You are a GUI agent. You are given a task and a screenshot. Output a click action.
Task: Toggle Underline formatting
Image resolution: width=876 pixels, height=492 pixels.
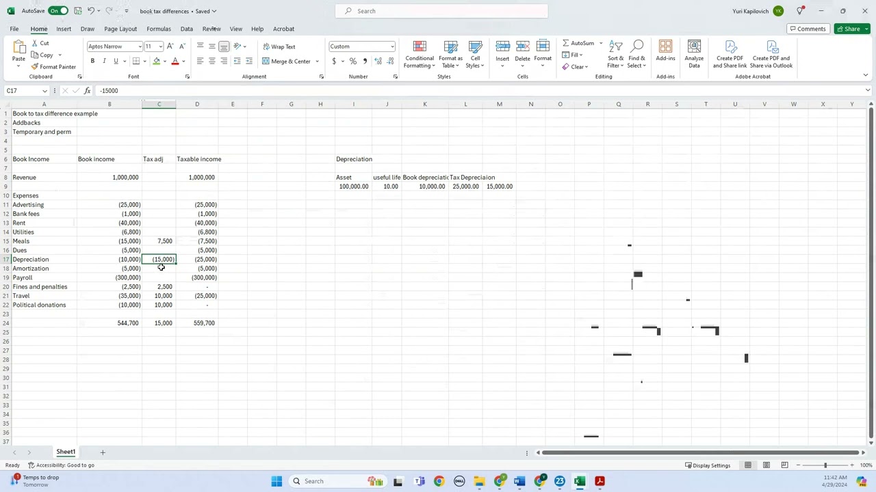pos(116,61)
